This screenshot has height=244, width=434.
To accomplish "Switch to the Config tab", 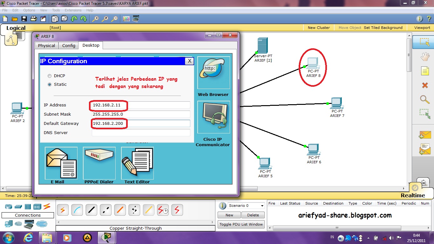I will (x=68, y=45).
